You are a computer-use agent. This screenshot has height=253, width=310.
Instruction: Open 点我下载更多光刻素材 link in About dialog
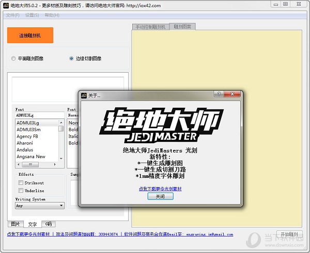click(160, 189)
